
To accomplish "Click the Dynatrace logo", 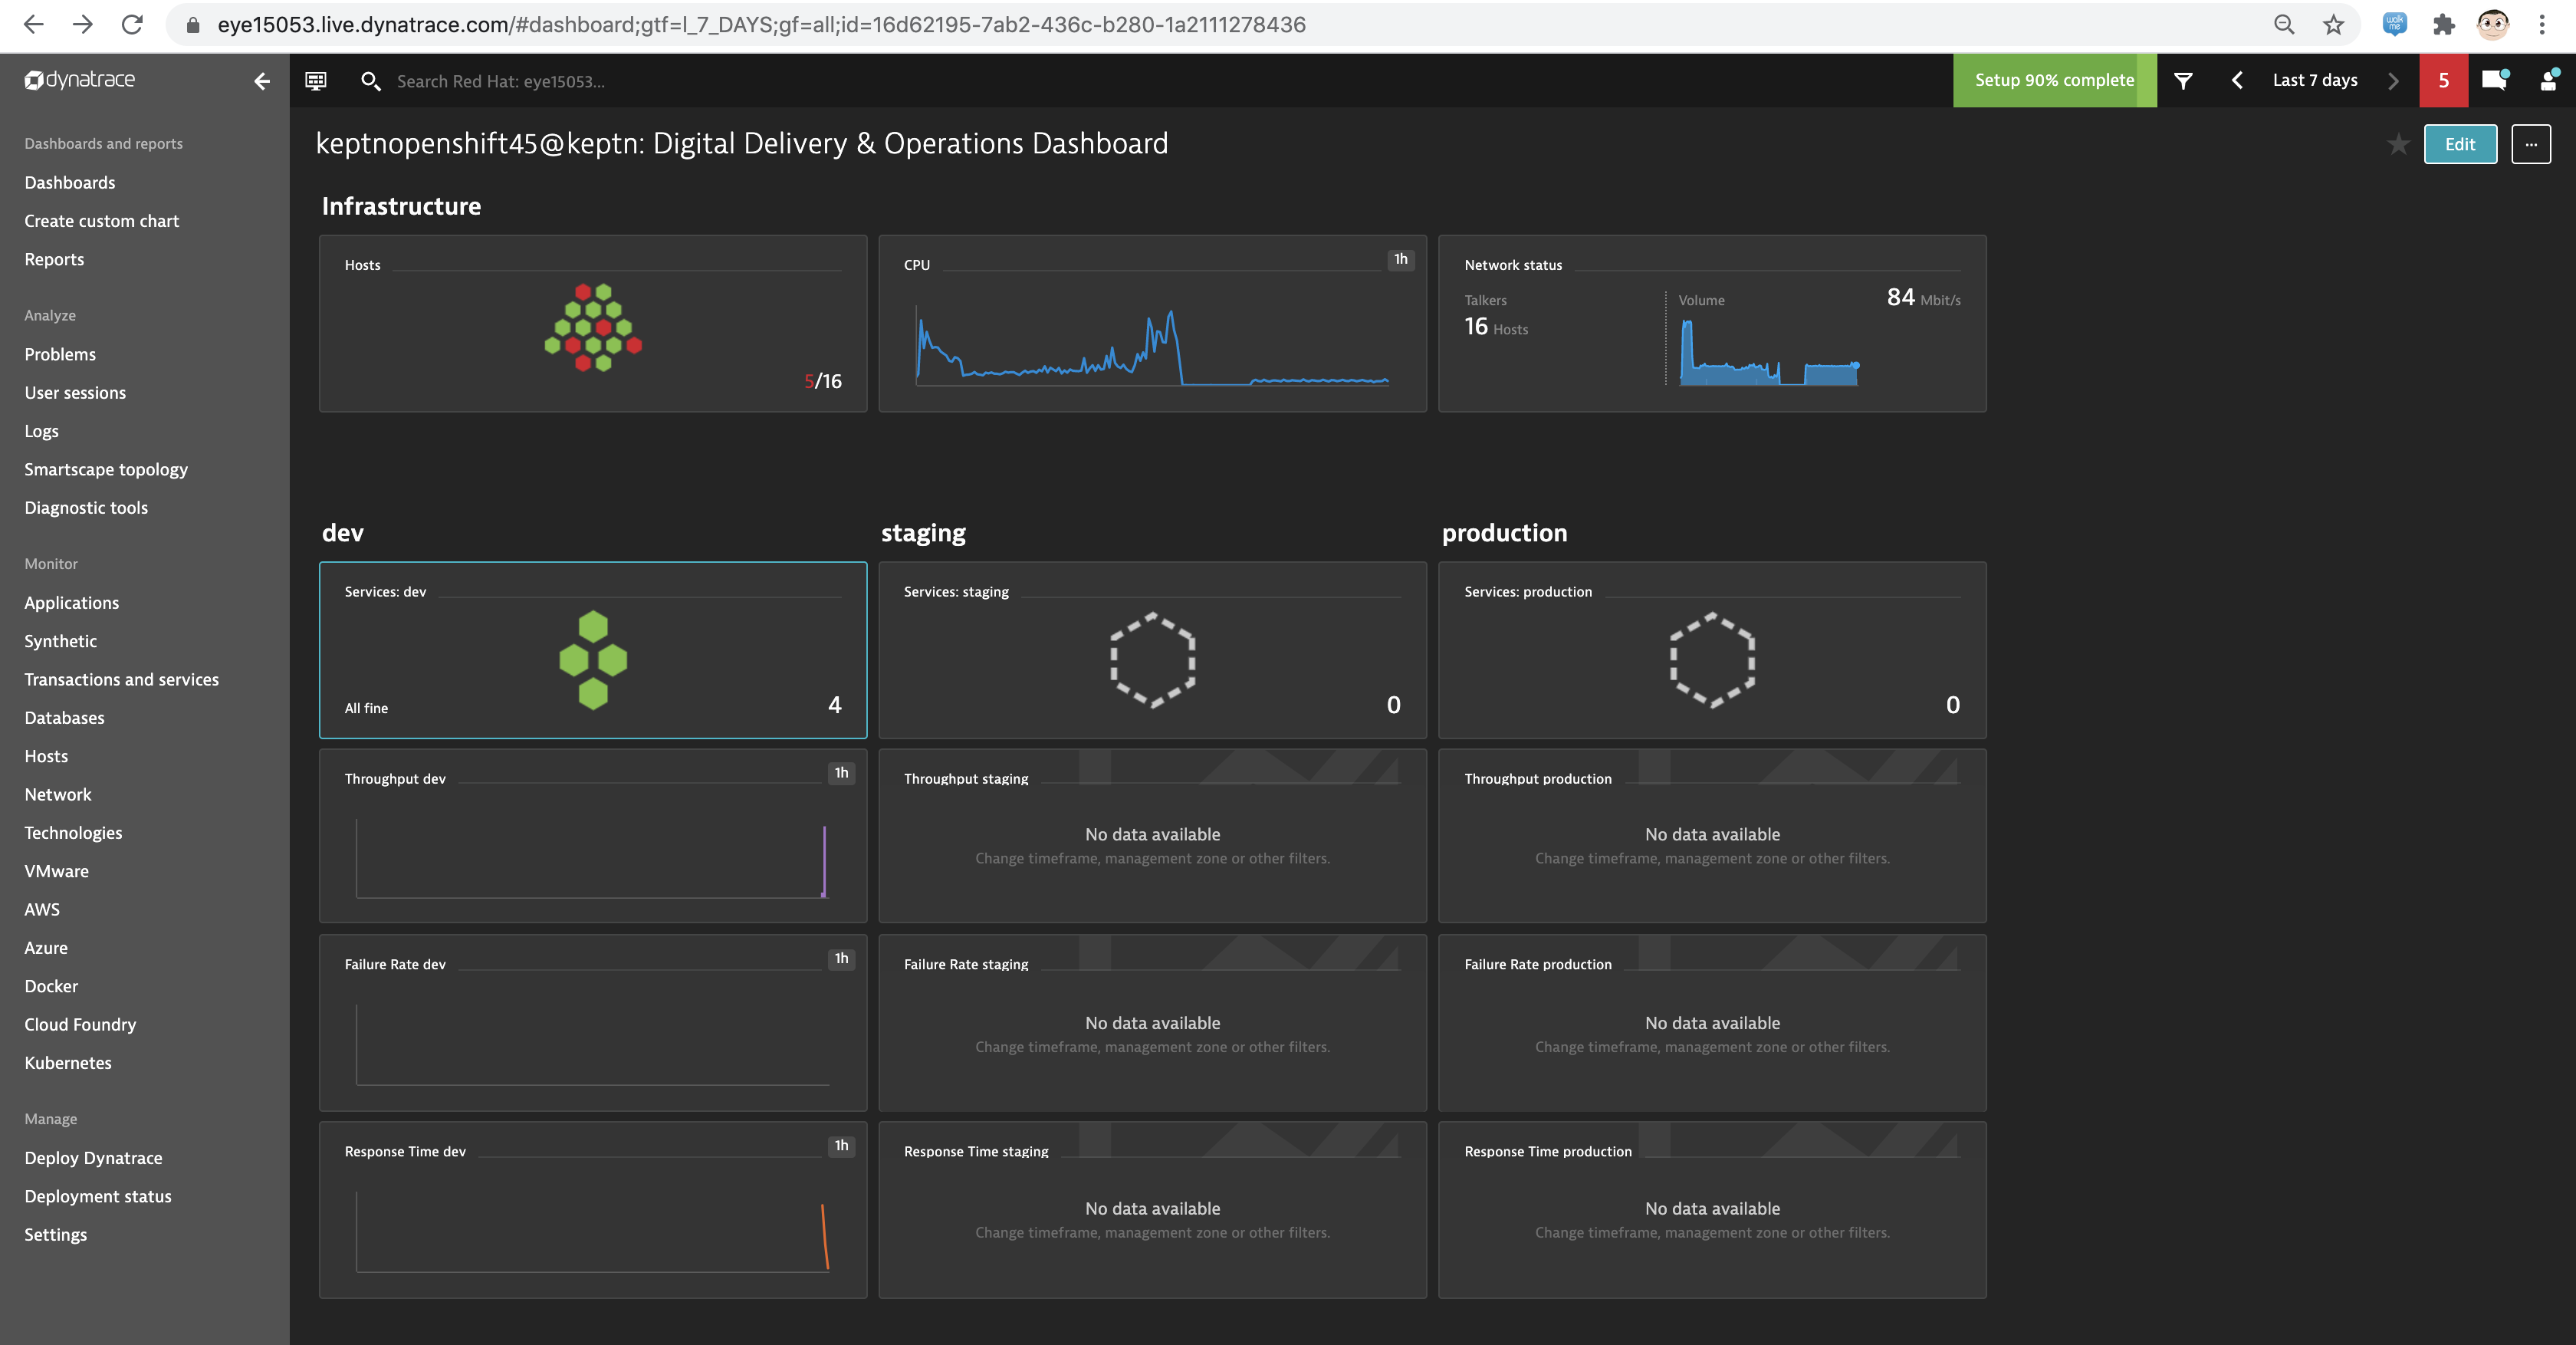I will [80, 80].
